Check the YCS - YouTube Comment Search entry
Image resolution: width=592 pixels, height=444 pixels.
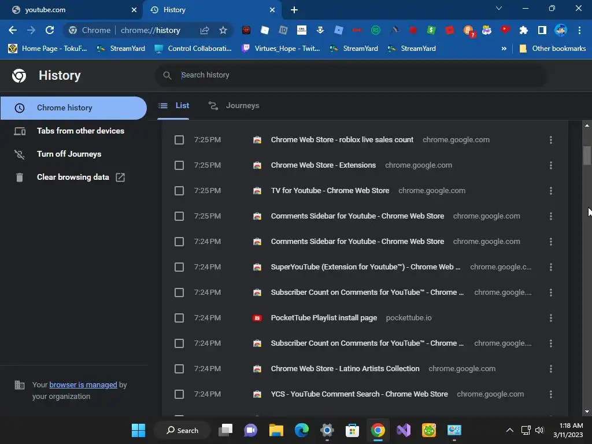click(x=179, y=394)
